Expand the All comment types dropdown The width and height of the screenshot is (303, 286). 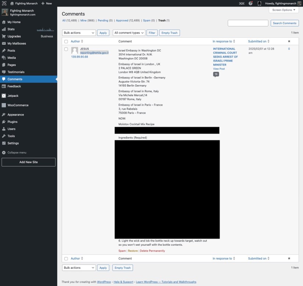click(129, 33)
